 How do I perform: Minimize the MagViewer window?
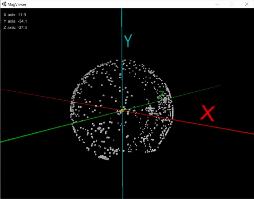pos(217,4)
